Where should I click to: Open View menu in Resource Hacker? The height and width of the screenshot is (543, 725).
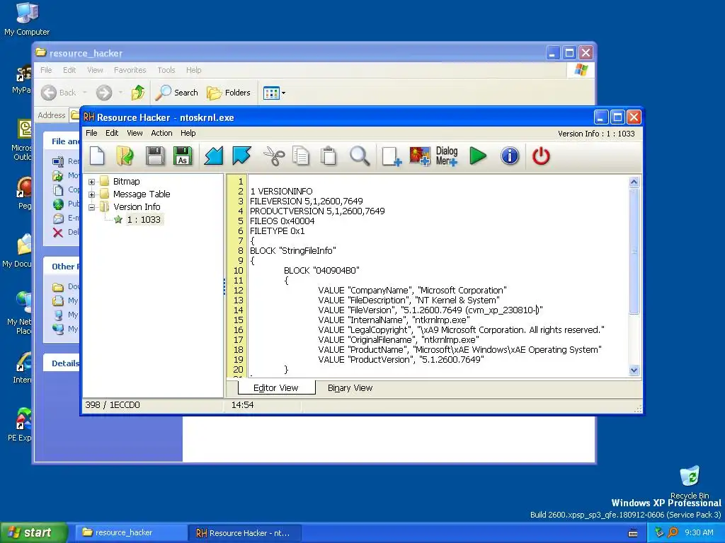(x=135, y=133)
